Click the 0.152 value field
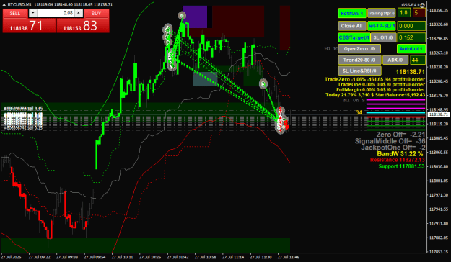Screen dimensions: 451x262 pyautogui.click(x=411, y=37)
